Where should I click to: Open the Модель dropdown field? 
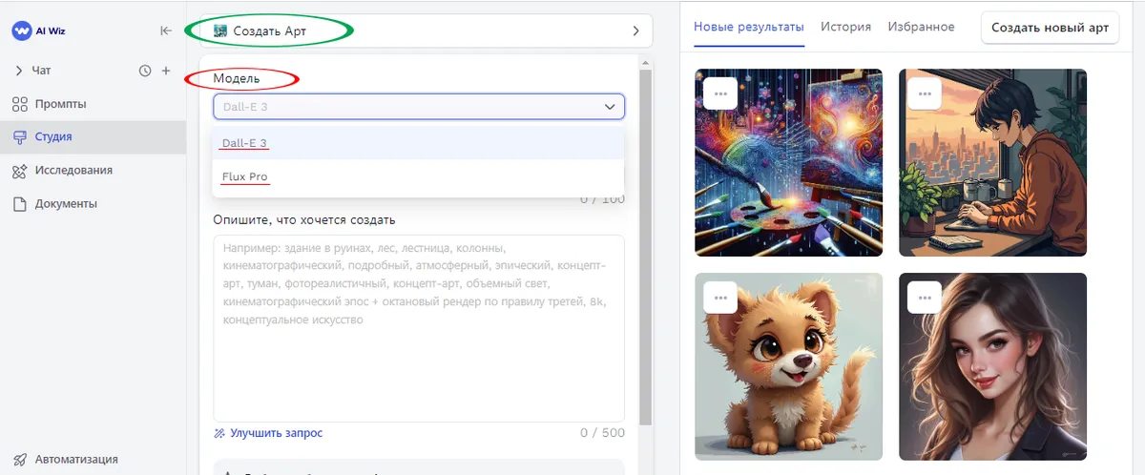click(418, 107)
